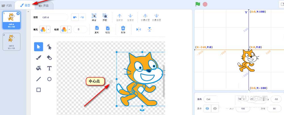The height and width of the screenshot is (115, 284).
Task: Move shape backward one layer
Action: (130, 17)
